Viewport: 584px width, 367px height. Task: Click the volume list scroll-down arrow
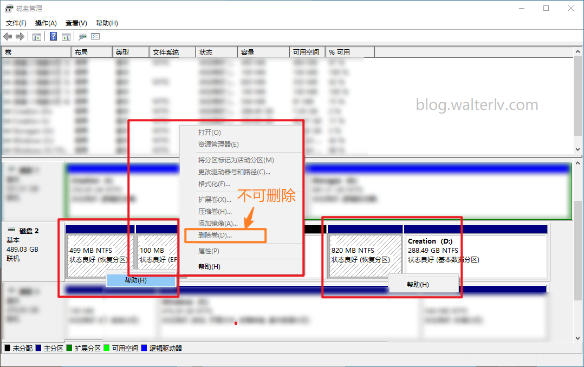click(577, 149)
